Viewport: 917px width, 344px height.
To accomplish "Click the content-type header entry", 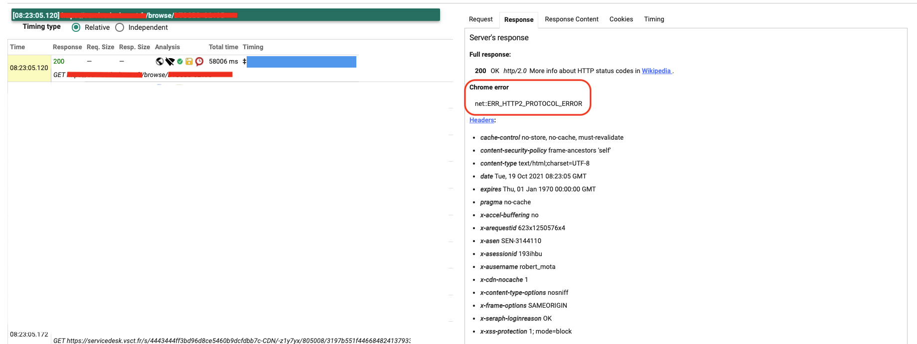I will [535, 164].
